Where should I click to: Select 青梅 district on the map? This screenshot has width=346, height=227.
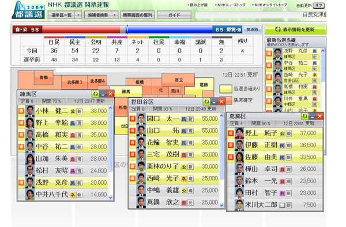click(44, 77)
